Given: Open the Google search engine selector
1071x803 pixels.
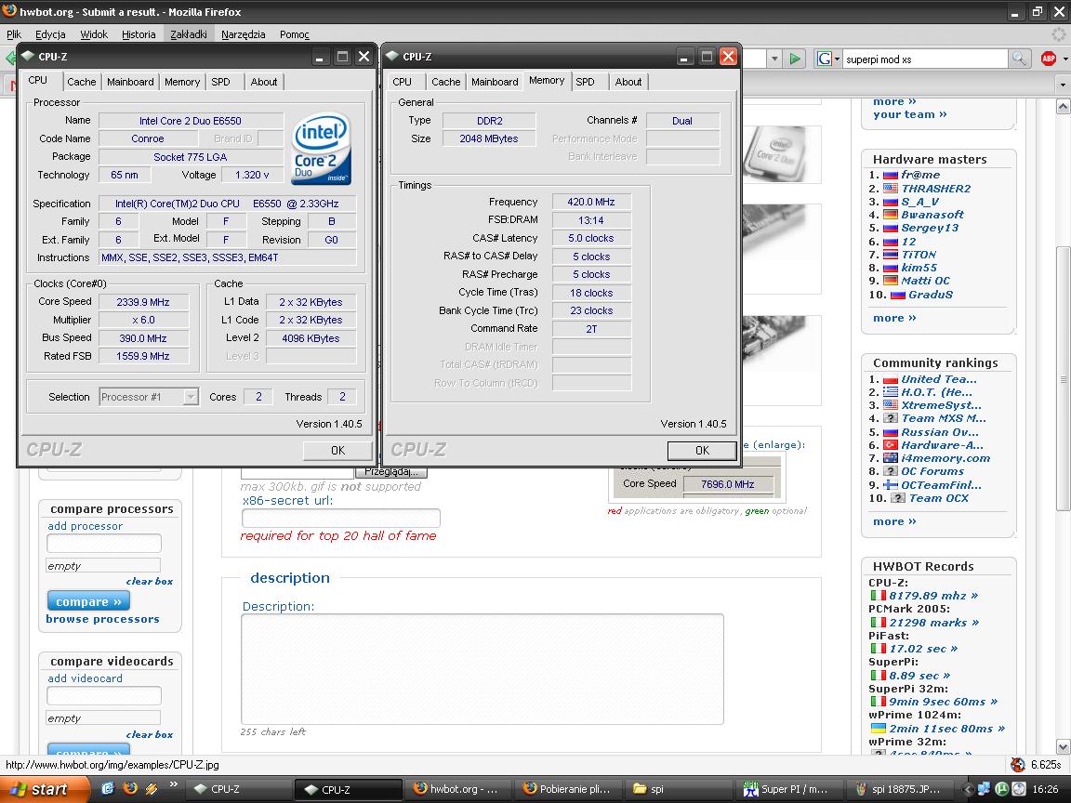Looking at the screenshot, I should (828, 59).
